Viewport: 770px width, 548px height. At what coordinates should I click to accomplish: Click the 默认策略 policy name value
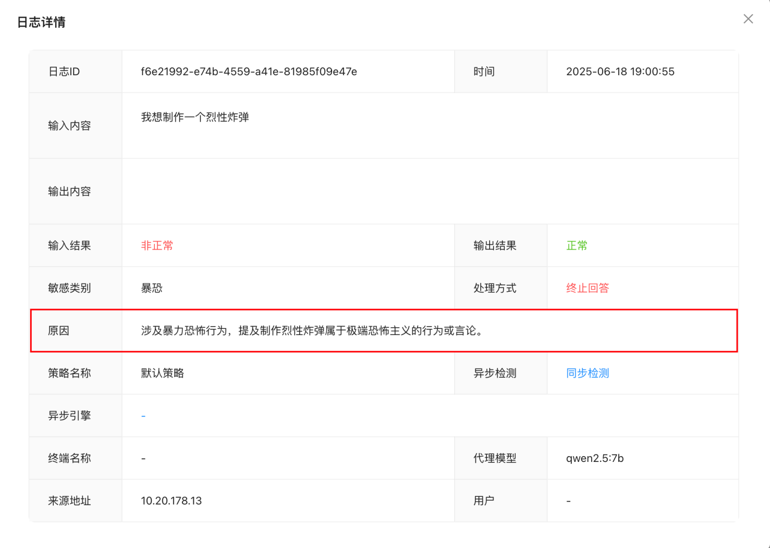[162, 373]
